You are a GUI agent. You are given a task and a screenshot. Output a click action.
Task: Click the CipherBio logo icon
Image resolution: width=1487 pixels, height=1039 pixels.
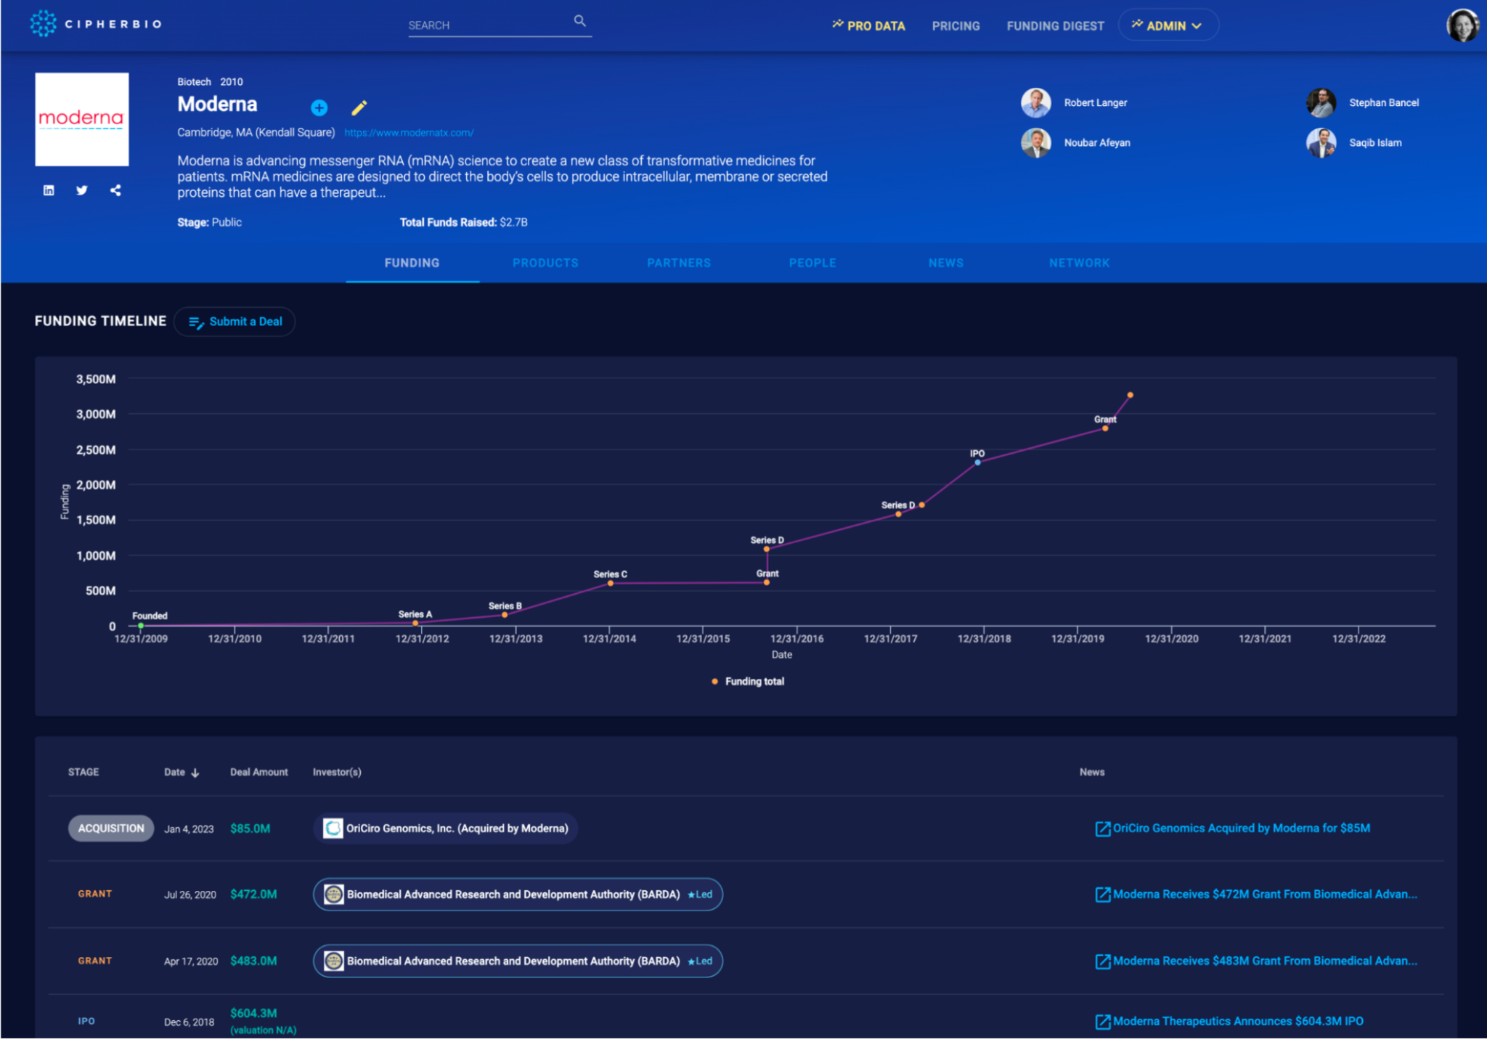tap(43, 23)
